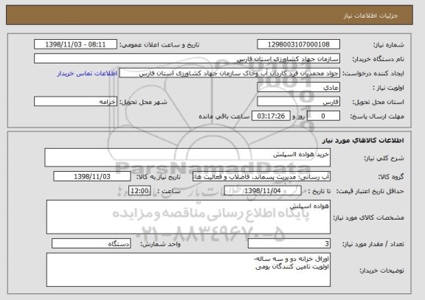This screenshot has height=300, width=425.
Task: Click the label استان محل تحویل
Action: [378, 102]
